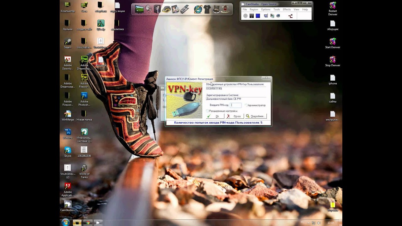Enable the Администратор checkbox

(246, 105)
